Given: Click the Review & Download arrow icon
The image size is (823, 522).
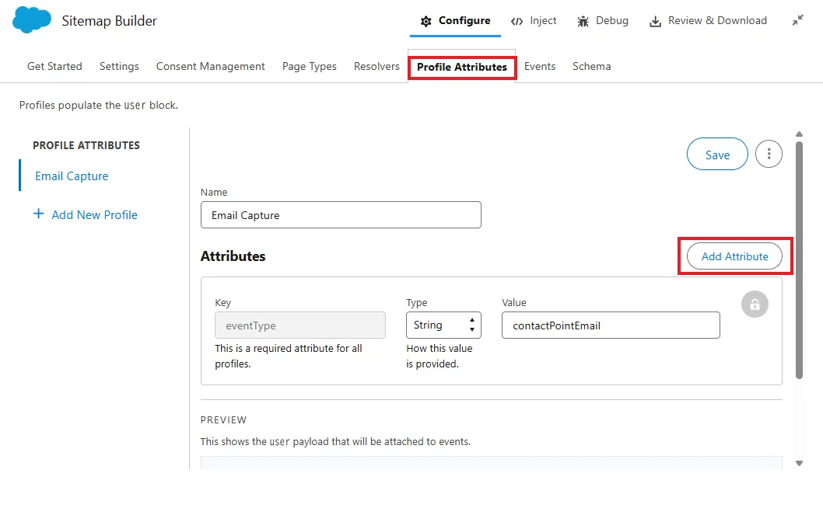Looking at the screenshot, I should 656,22.
